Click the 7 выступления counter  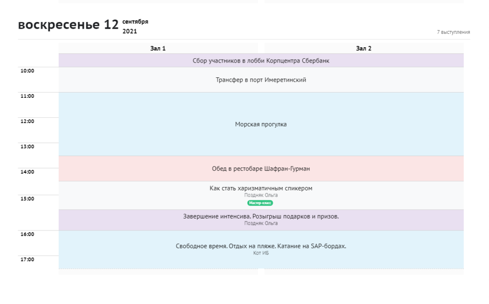453,32
